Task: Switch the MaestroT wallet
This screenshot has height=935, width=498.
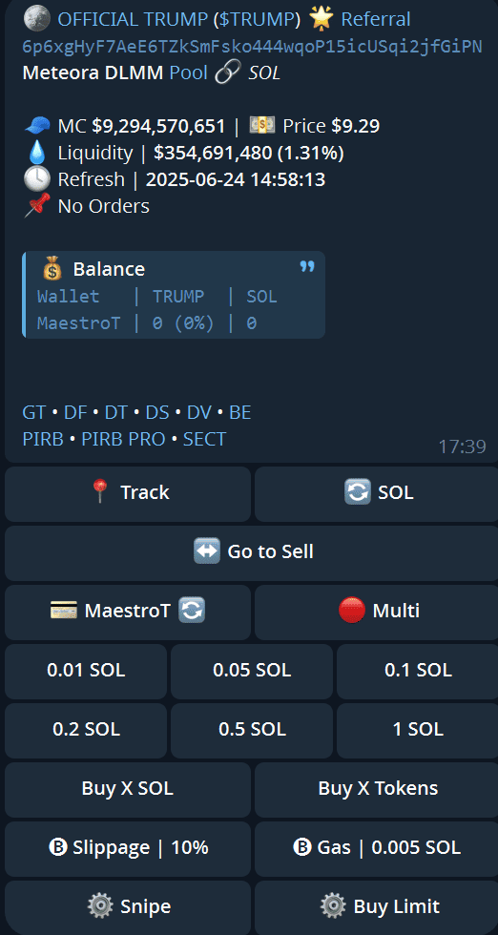Action: click(x=128, y=612)
